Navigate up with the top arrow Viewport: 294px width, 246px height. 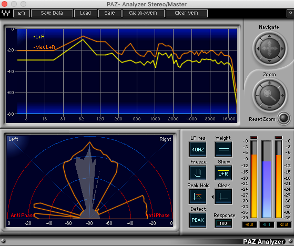269,36
